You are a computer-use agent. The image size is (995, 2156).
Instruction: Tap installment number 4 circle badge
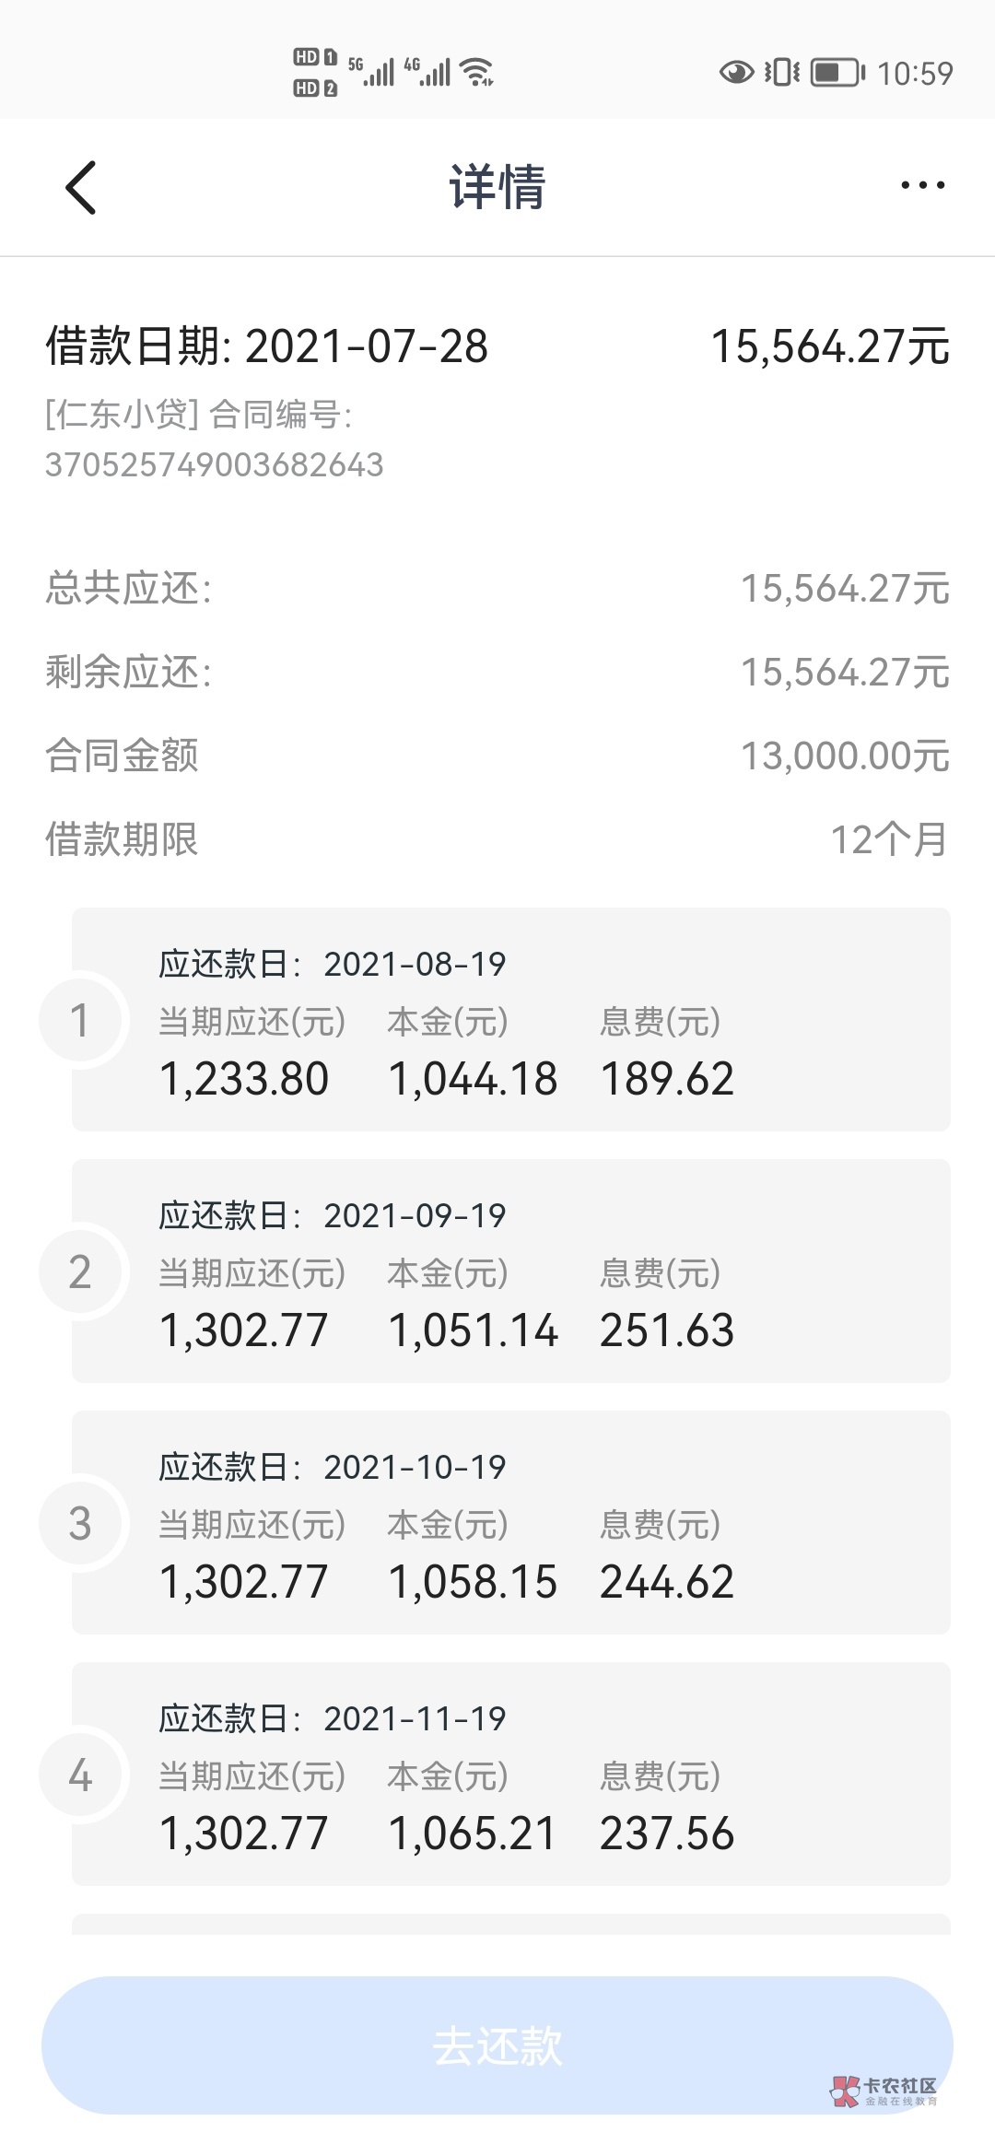[x=80, y=1775]
